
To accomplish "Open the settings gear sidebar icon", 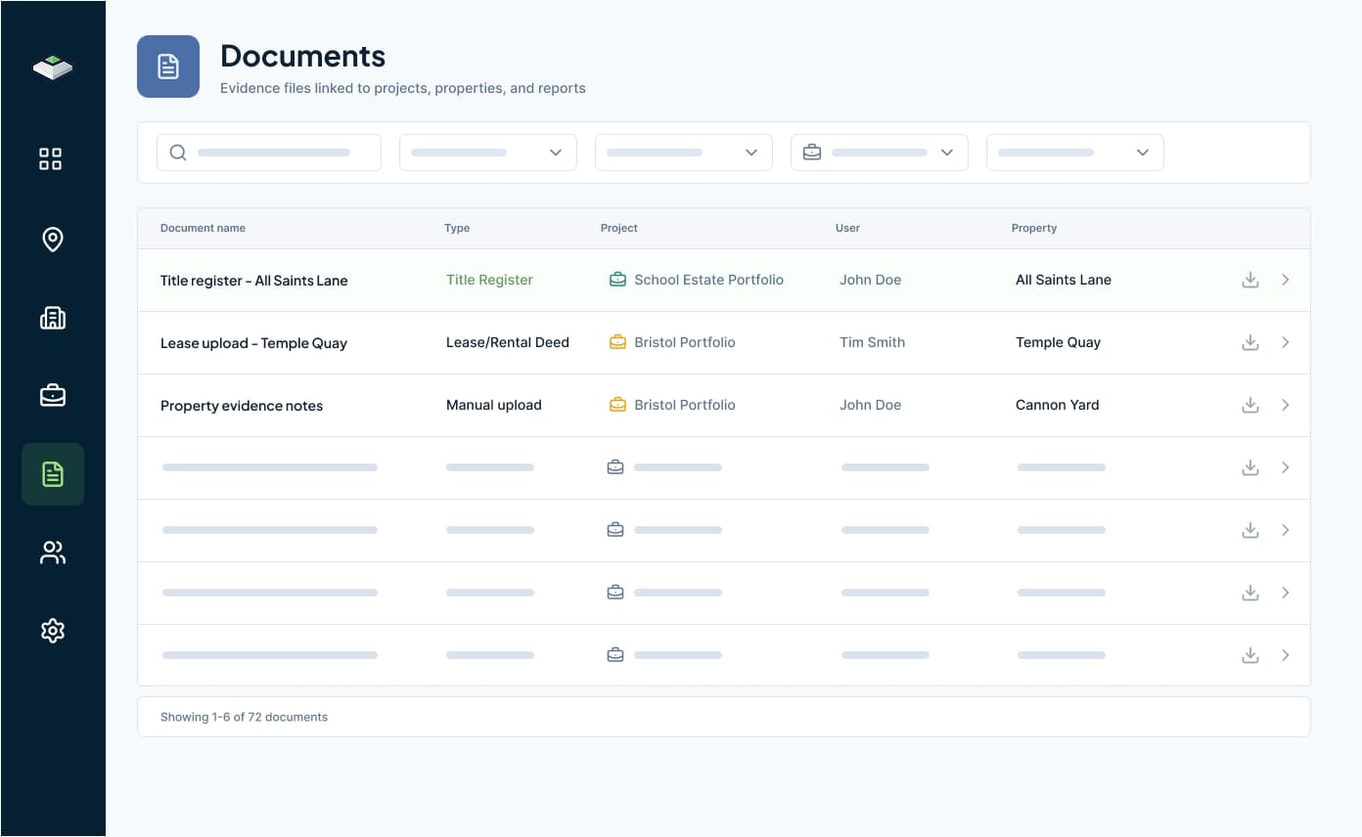I will pyautogui.click(x=53, y=631).
